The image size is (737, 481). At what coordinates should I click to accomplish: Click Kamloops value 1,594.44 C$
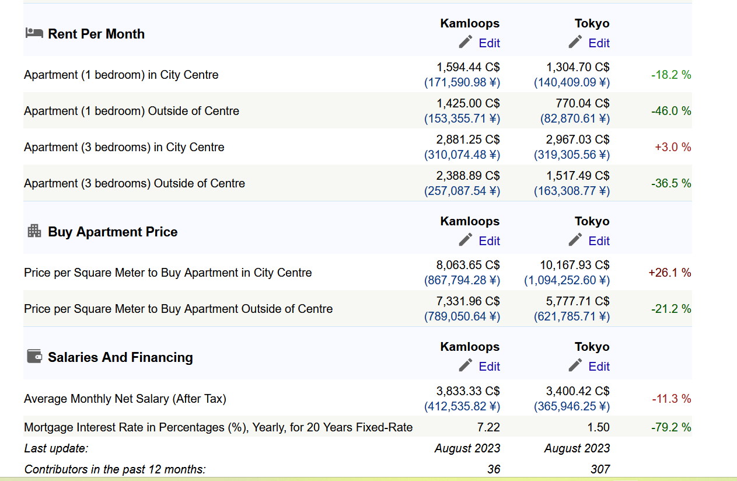point(468,67)
